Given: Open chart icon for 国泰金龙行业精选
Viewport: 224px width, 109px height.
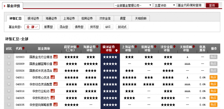Looking at the screenshot, I should (56, 57).
